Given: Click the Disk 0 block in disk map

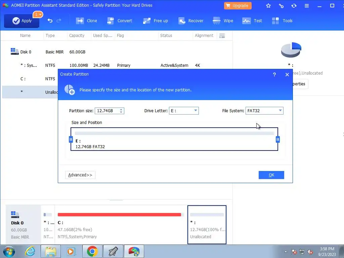Looking at the screenshot, I should coord(23,224).
